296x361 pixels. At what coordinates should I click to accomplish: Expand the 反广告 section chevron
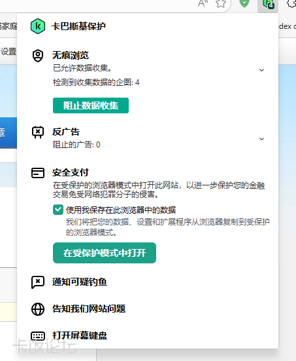[x=261, y=139]
